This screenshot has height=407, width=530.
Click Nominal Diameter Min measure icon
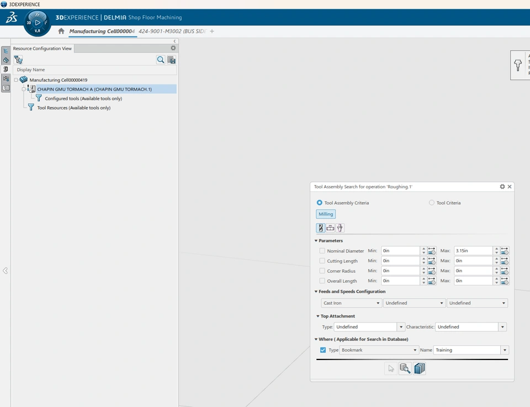pos(432,251)
